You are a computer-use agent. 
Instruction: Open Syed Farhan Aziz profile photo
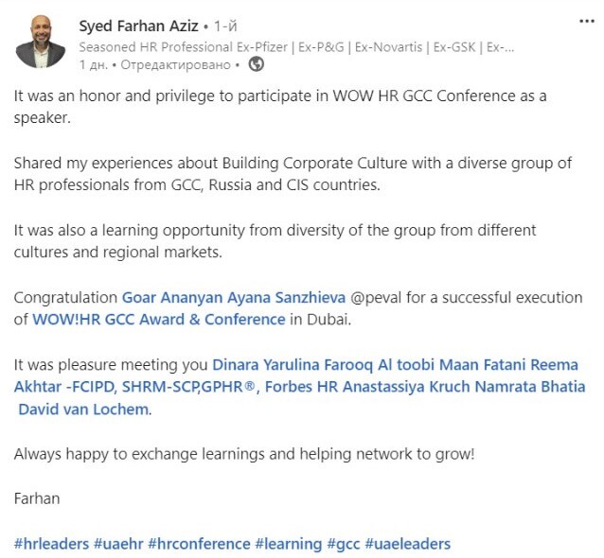[x=40, y=41]
